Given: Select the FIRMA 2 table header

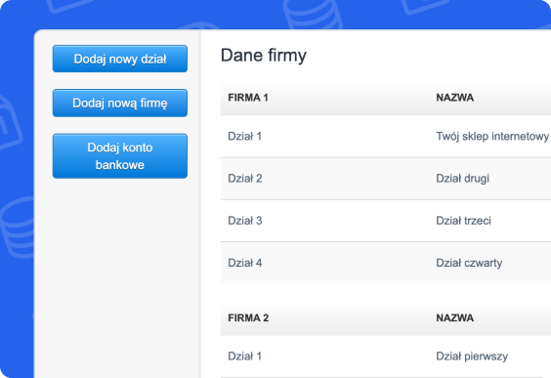Looking at the screenshot, I should tap(248, 317).
